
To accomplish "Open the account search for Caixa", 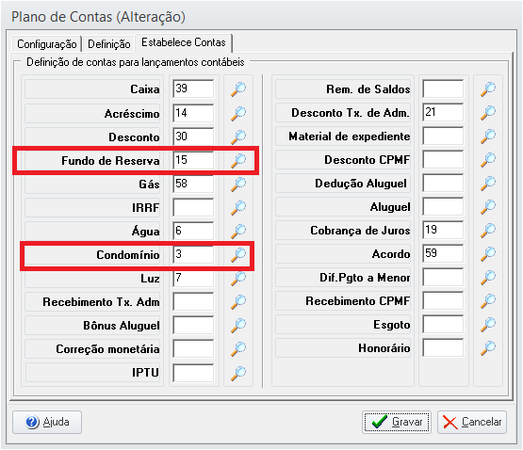I will coord(238,89).
